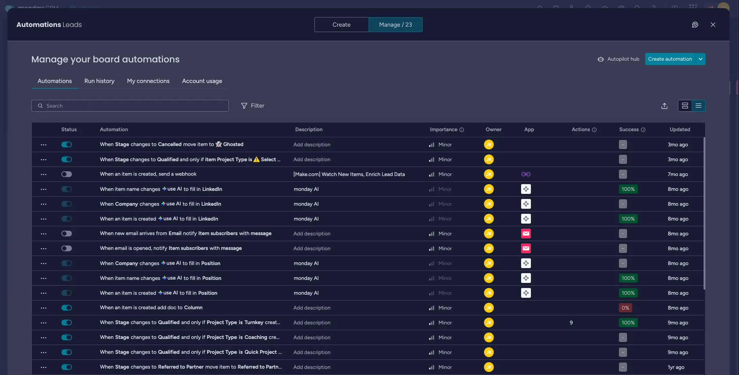Image resolution: width=739 pixels, height=375 pixels.
Task: Click the Updated column header
Action: (680, 129)
